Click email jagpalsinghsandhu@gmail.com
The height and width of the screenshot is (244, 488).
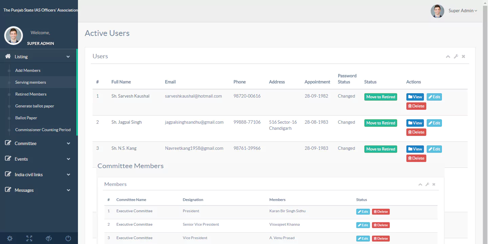click(194, 122)
